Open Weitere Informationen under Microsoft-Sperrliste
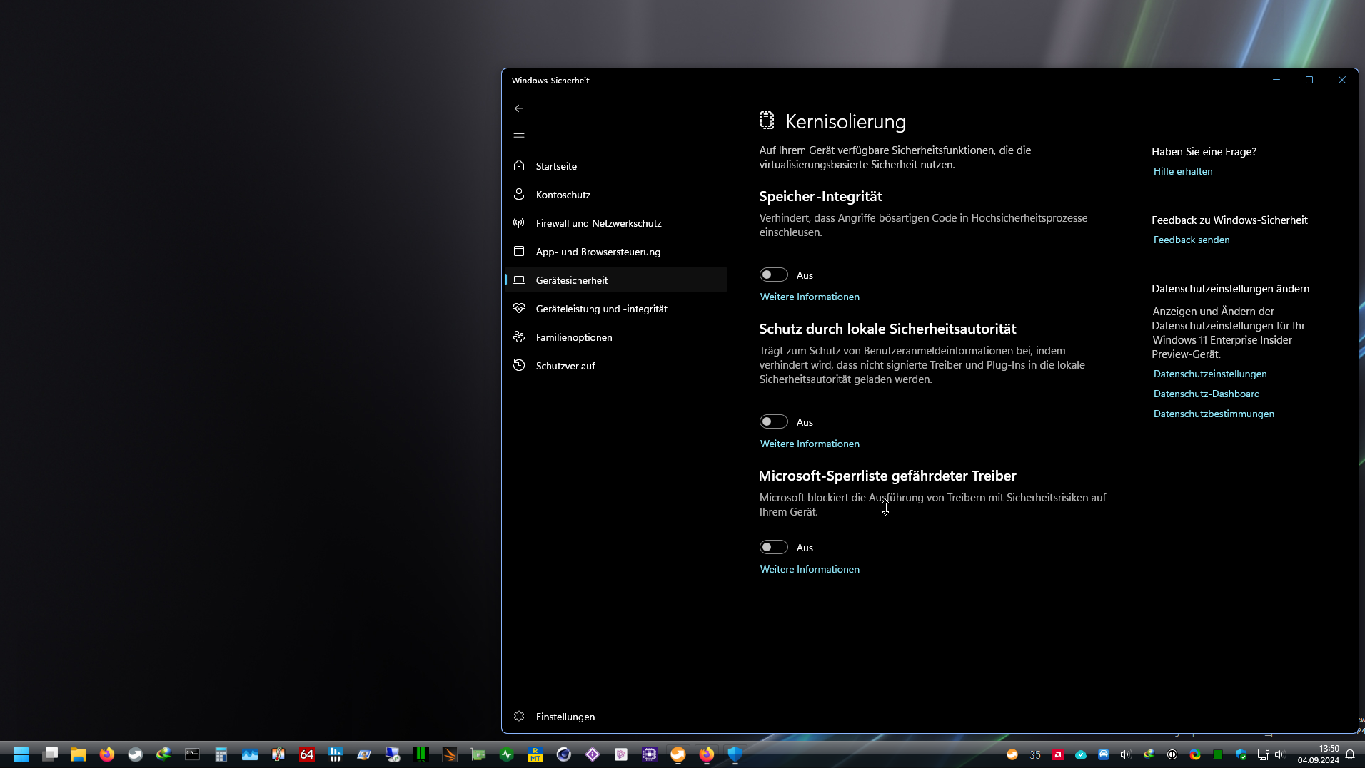 tap(810, 569)
